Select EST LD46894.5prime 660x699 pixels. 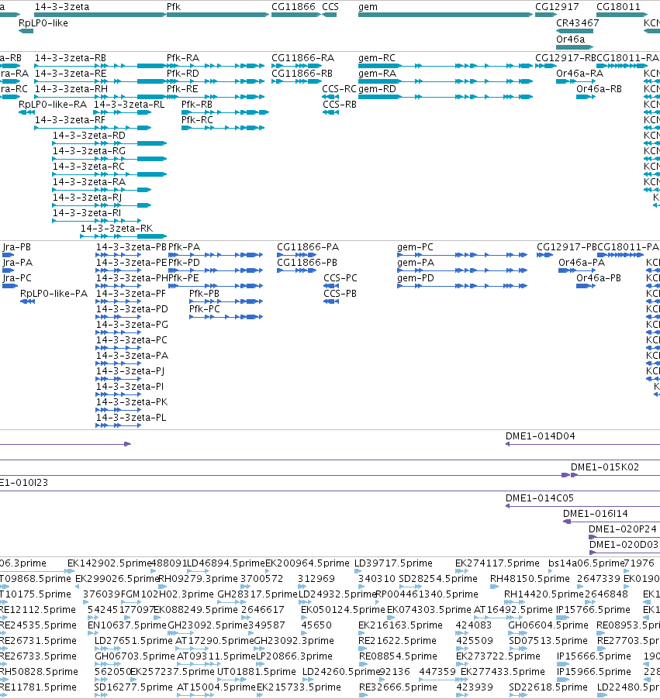(x=226, y=563)
